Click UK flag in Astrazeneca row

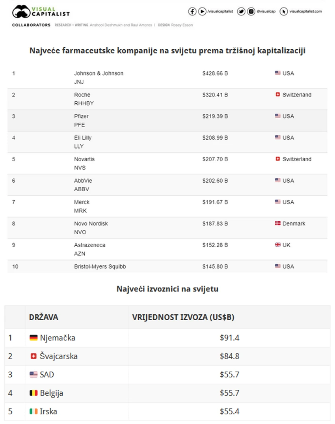pos(278,245)
